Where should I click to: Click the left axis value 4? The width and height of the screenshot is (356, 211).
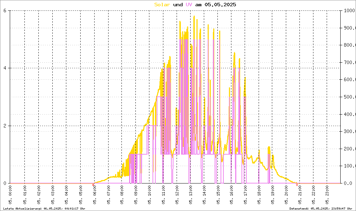point(5,68)
